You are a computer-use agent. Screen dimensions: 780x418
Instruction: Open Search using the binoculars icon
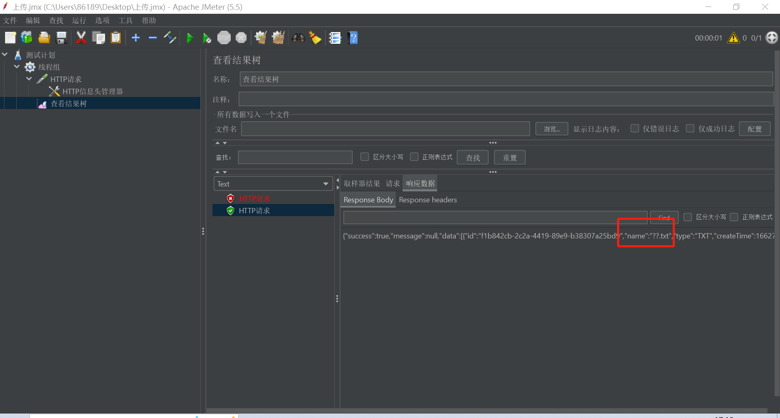click(x=299, y=38)
